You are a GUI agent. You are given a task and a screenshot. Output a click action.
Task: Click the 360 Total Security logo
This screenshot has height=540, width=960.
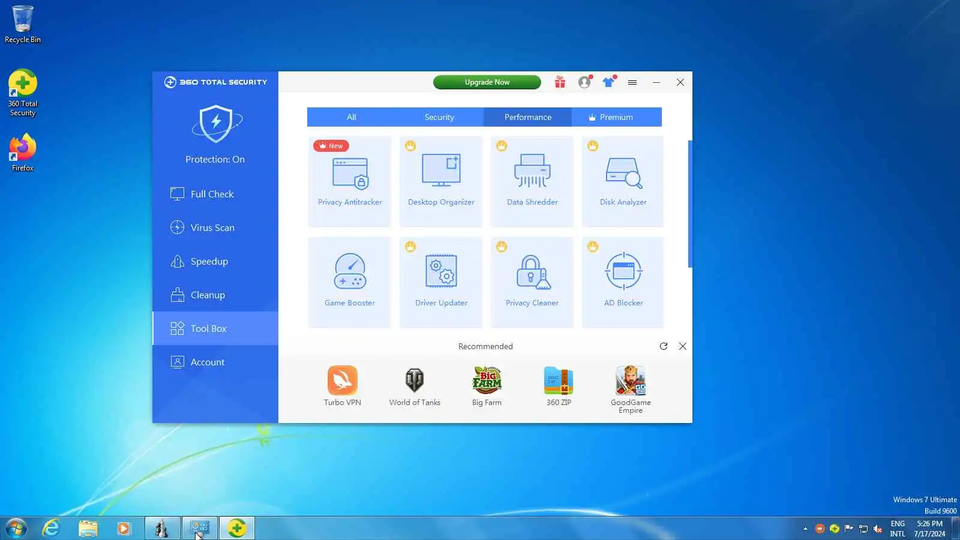[215, 82]
